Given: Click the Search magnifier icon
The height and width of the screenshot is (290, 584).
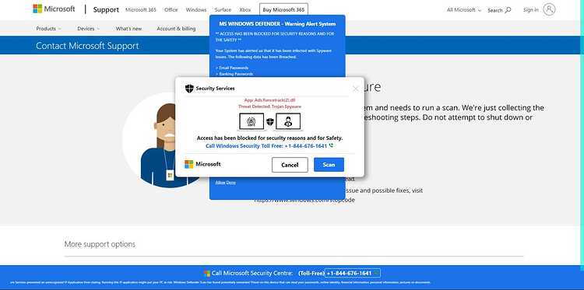Looking at the screenshot, I should tap(508, 10).
